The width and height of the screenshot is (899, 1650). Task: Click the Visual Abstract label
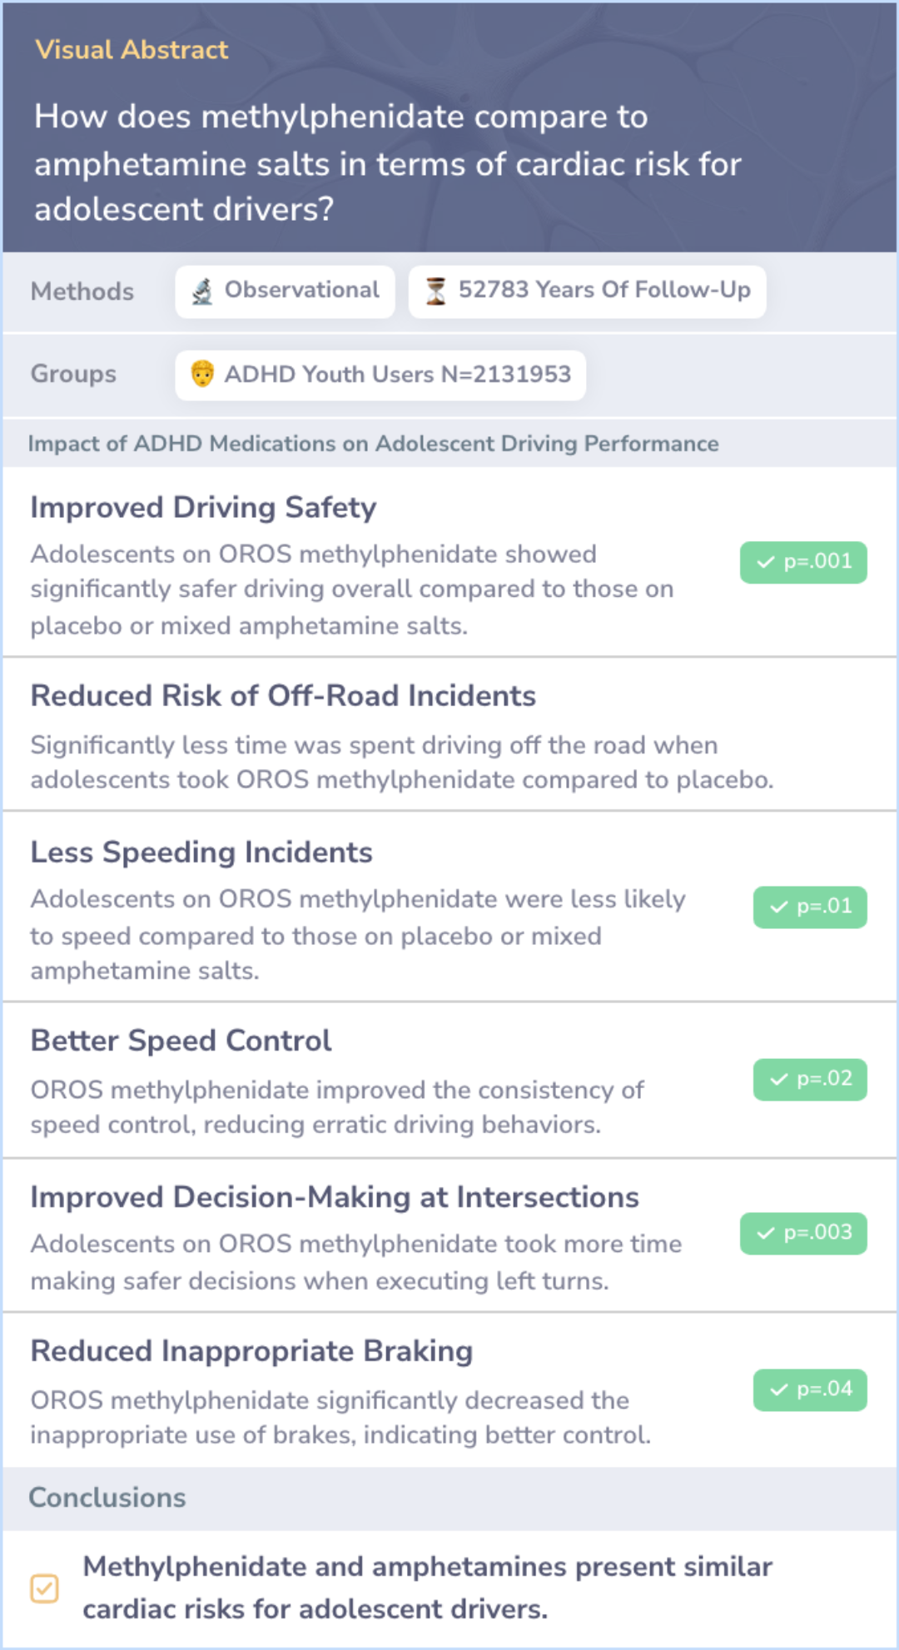coord(132,50)
